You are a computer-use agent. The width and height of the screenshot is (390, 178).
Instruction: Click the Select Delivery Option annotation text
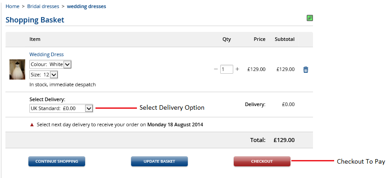coord(172,108)
